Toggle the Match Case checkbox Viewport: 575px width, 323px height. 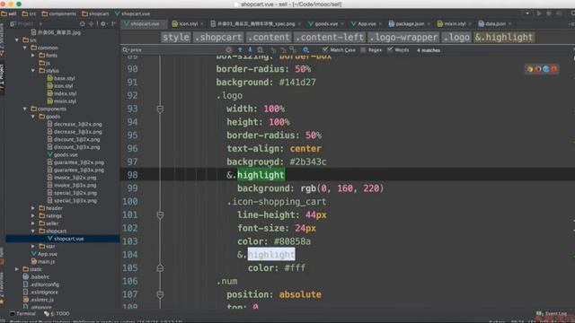pos(325,50)
